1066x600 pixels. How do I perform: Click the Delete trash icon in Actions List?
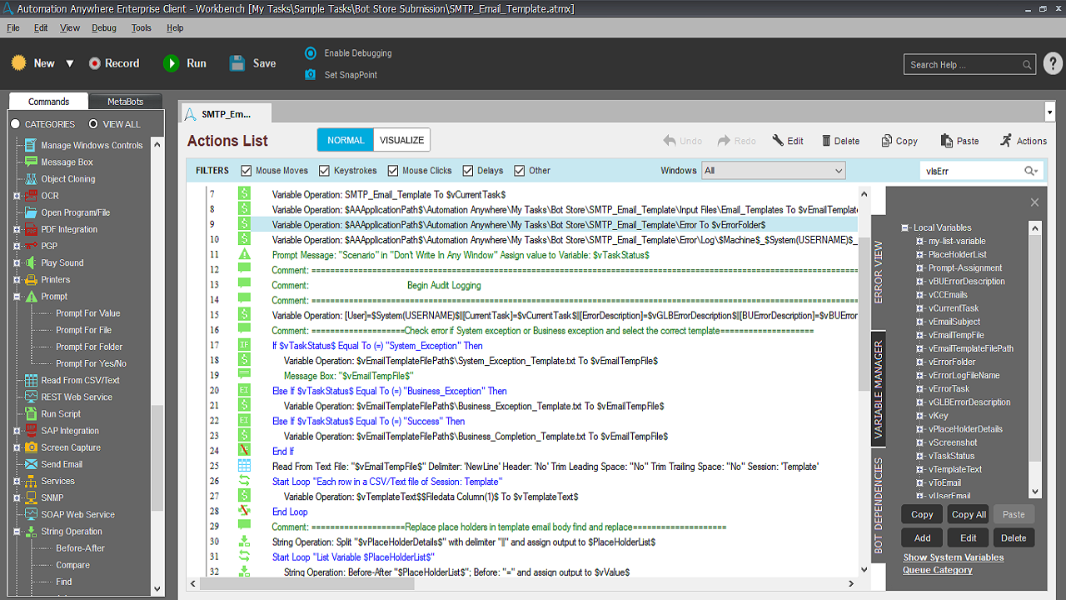(826, 141)
